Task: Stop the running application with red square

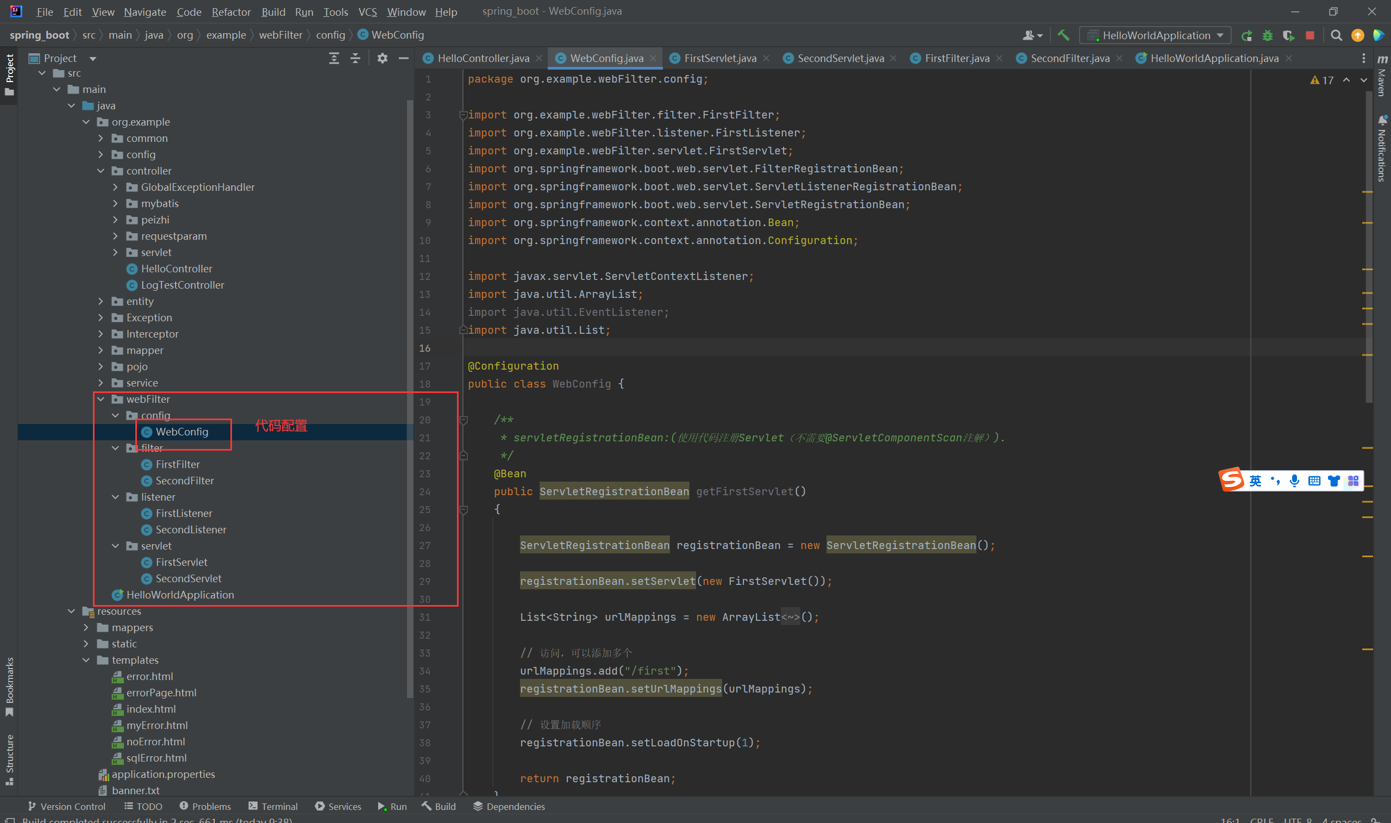Action: pos(1310,35)
